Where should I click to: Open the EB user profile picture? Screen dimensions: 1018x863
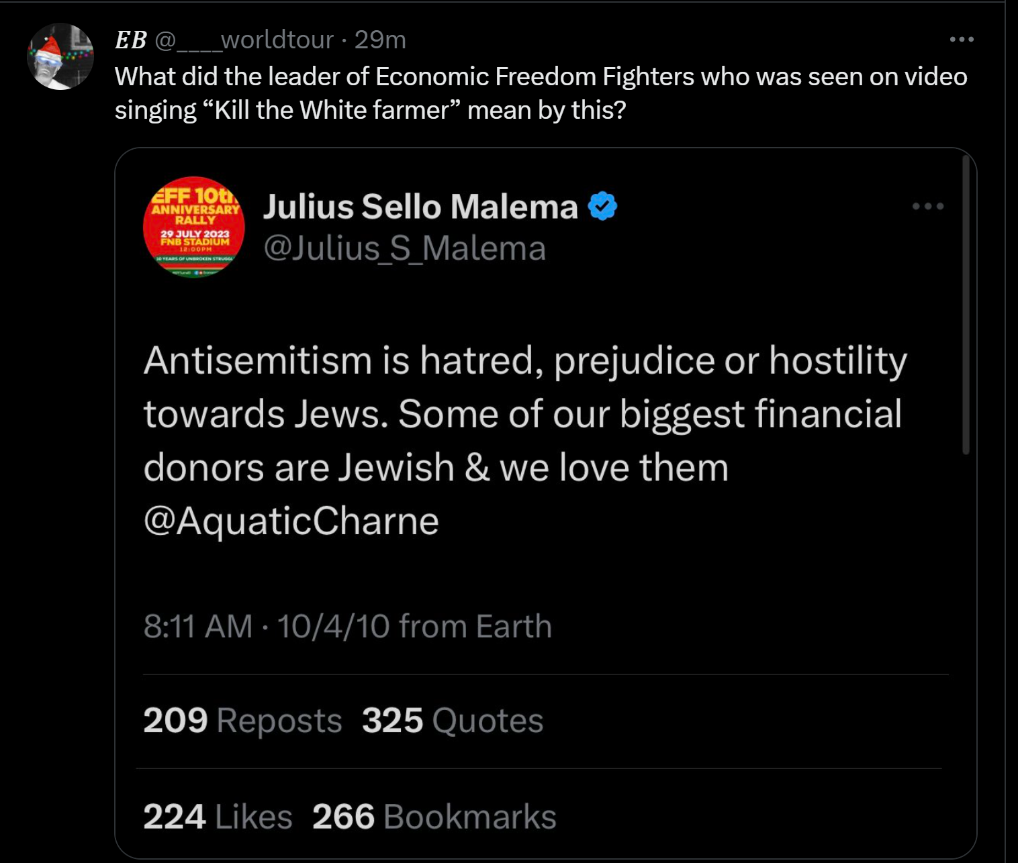pyautogui.click(x=60, y=56)
